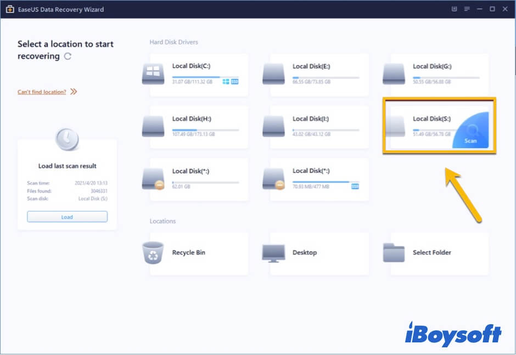Image resolution: width=516 pixels, height=355 pixels.
Task: Open the Recycle Bin location
Action: point(153,253)
